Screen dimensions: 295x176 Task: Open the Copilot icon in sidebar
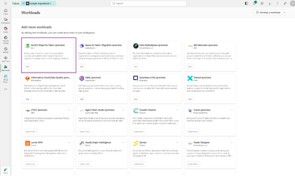click(5, 30)
